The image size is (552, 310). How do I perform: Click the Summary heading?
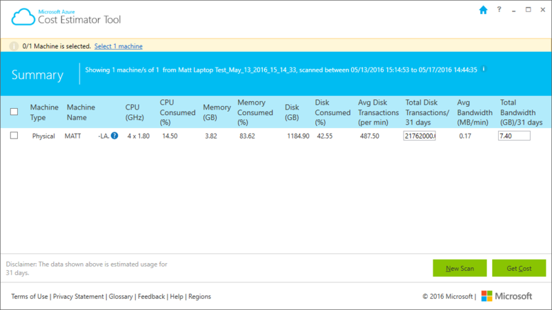[x=37, y=74]
